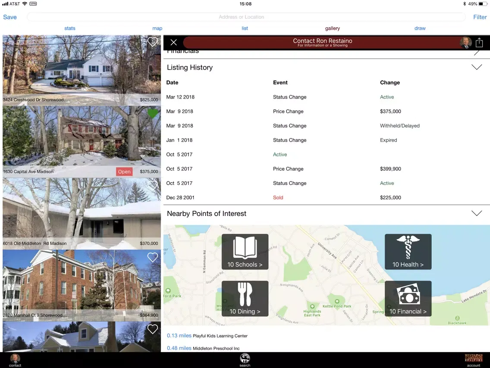This screenshot has height=368, width=490.
Task: Tap the battery indicator in the status bar
Action: [483, 4]
